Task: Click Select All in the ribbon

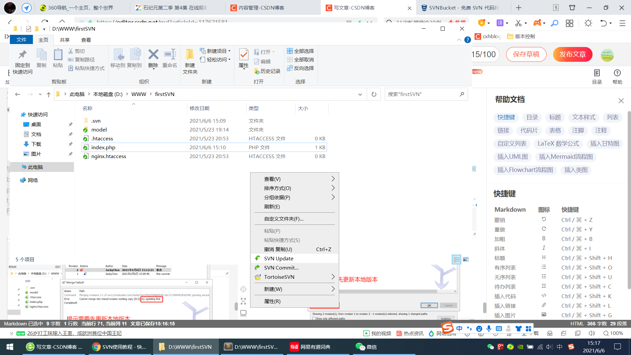Action: click(x=300, y=51)
